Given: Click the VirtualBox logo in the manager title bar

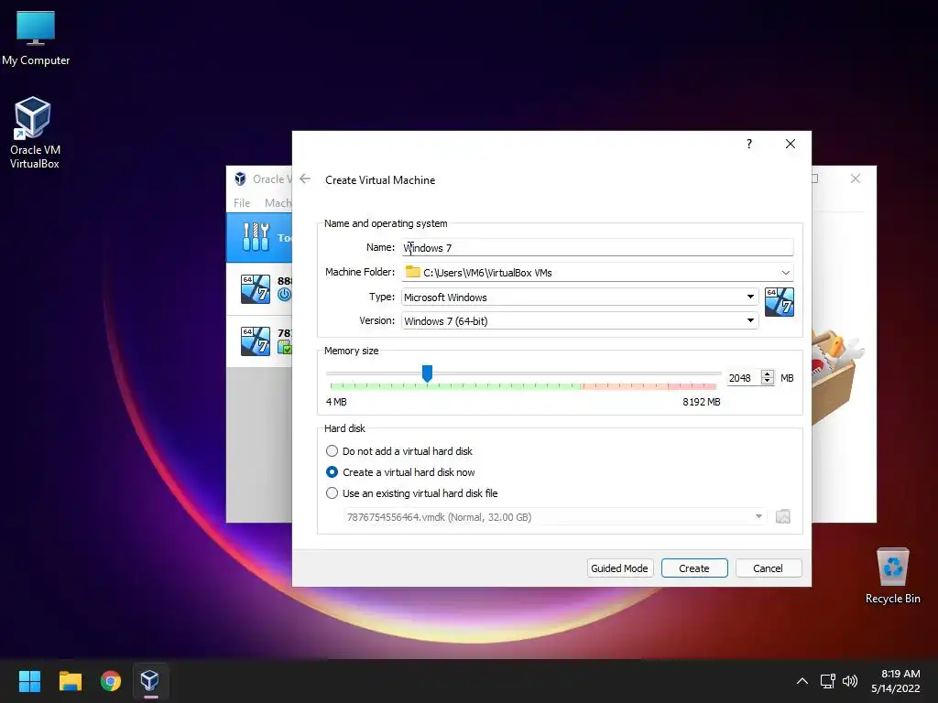Looking at the screenshot, I should 240,178.
